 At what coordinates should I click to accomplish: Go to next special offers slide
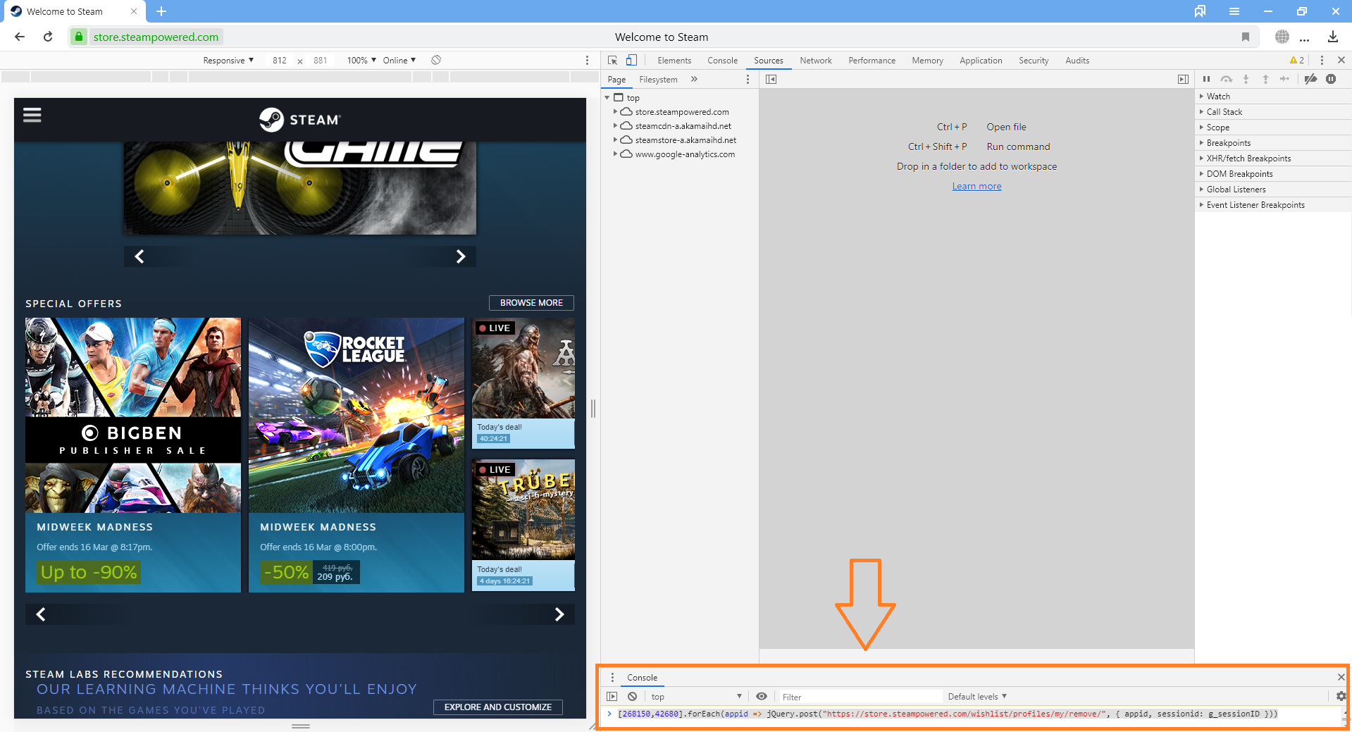(559, 614)
